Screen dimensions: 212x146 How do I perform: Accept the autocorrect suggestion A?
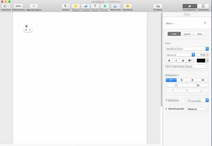coord(26,30)
